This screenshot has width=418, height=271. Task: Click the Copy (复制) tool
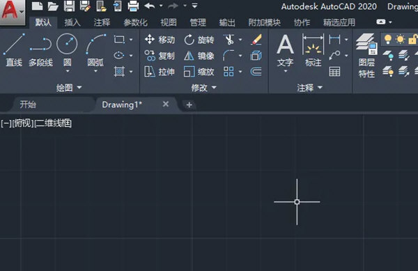point(160,56)
